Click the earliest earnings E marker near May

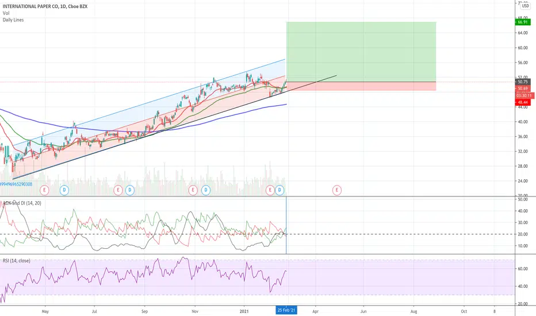click(x=44, y=190)
